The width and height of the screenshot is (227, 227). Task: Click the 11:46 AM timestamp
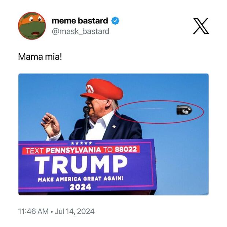33,211
